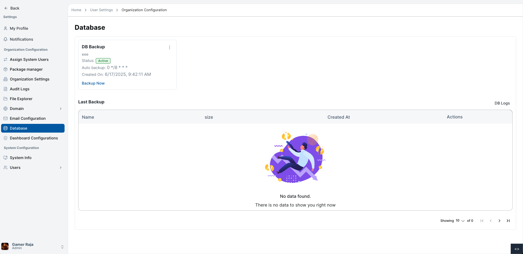Expand the Gamer Raja account menu
Viewport: 523px width, 254px height.
(x=62, y=247)
